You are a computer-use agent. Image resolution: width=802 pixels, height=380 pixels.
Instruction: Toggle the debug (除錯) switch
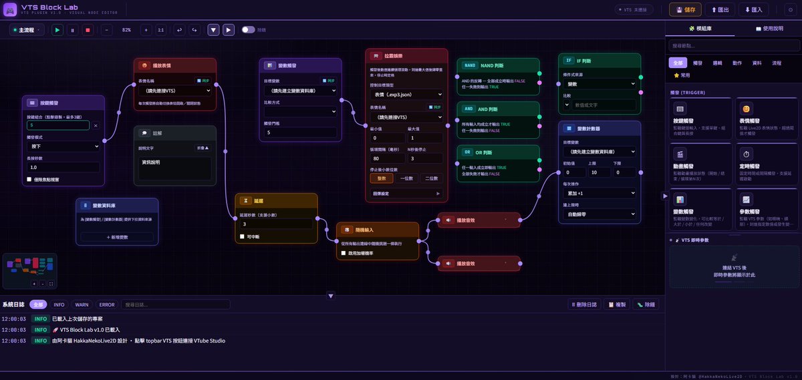click(248, 30)
